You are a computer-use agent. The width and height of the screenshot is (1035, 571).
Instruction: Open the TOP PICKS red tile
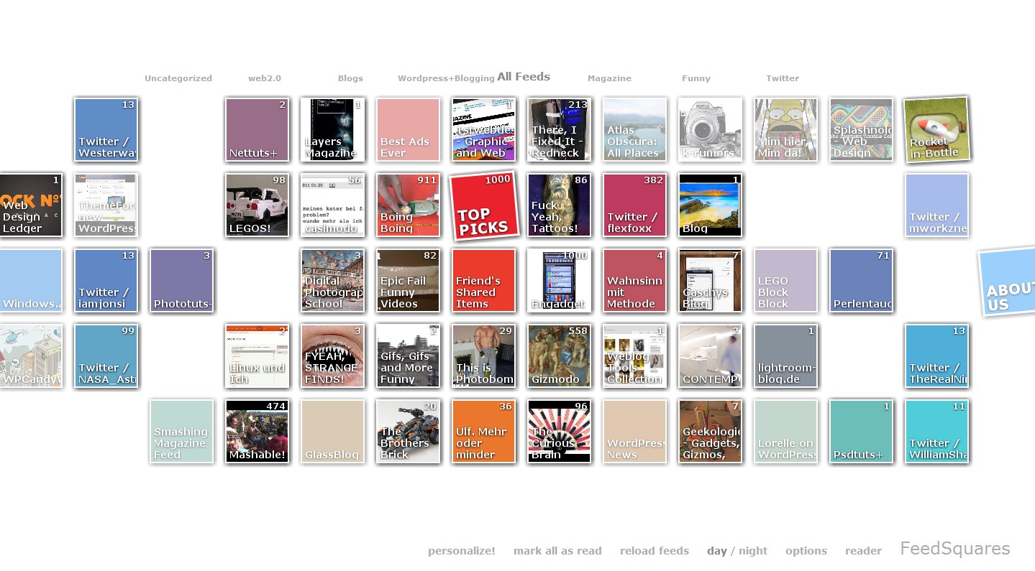[483, 205]
